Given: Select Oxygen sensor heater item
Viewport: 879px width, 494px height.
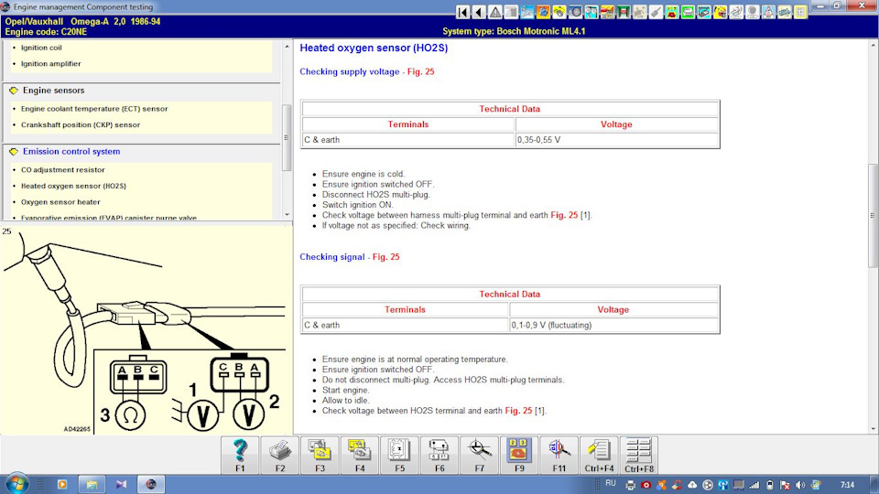Looking at the screenshot, I should pyautogui.click(x=60, y=202).
